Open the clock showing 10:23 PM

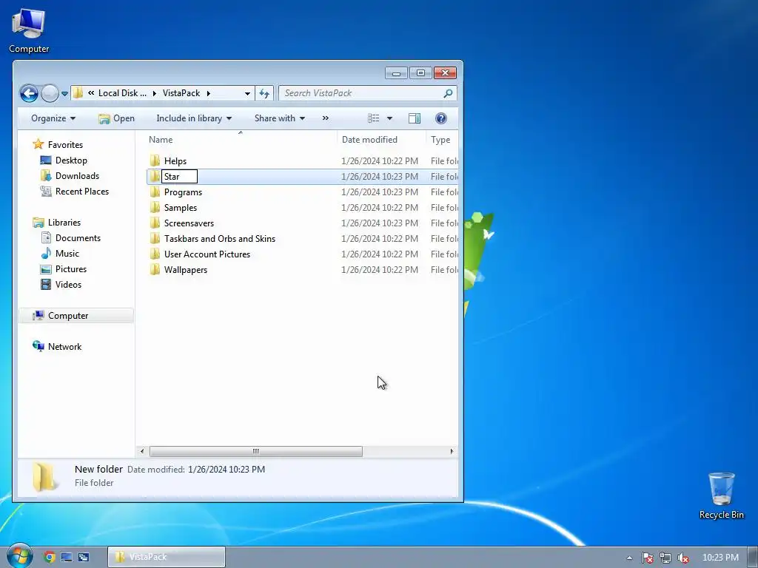(x=720, y=558)
